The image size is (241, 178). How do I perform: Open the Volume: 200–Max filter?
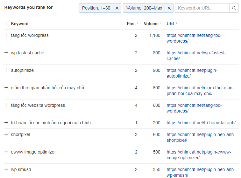[x=144, y=8]
